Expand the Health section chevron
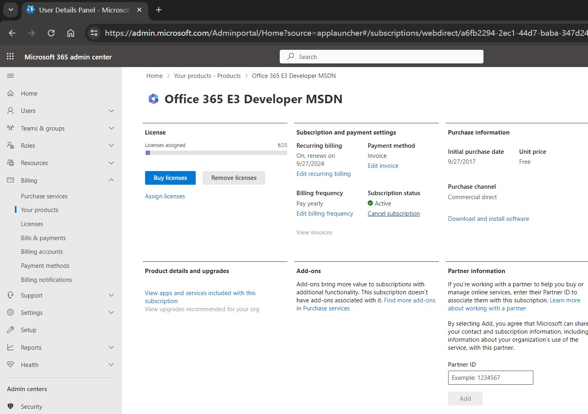 tap(111, 365)
